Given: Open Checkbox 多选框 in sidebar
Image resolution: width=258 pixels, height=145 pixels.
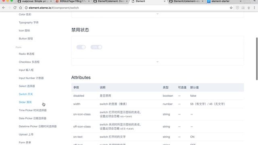Looking at the screenshot, I should pyautogui.click(x=29, y=62).
